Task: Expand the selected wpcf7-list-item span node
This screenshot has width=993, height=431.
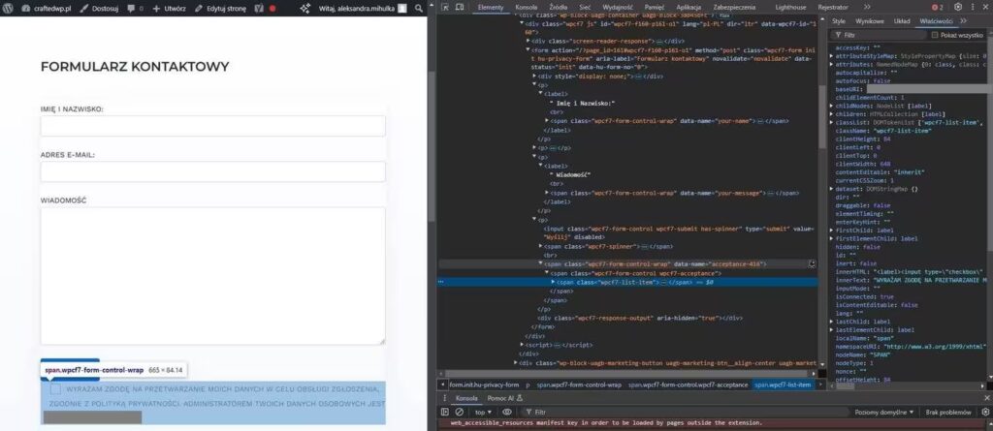Action: 554,282
